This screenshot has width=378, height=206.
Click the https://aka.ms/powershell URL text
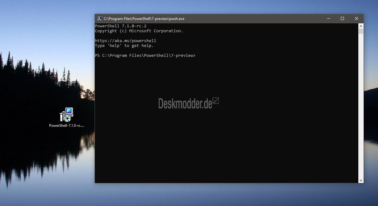pos(125,41)
